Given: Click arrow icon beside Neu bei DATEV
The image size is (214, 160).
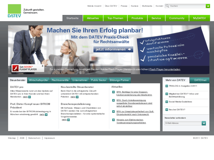Looking at the screenshot, I should tap(167, 110).
